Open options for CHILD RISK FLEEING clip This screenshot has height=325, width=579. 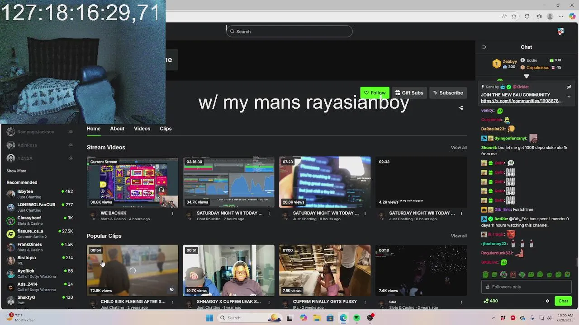[172, 302]
